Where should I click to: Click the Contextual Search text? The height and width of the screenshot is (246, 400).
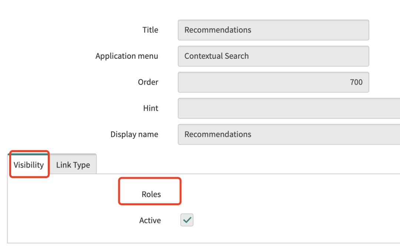[x=217, y=56]
